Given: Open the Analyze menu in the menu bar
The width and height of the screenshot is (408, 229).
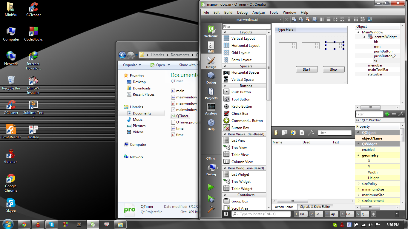Looking at the screenshot, I should coord(258,12).
